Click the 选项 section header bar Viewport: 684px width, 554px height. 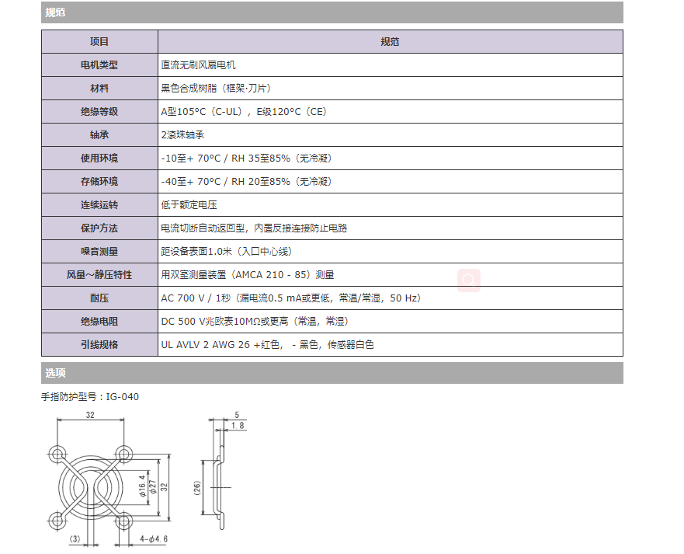[332, 373]
